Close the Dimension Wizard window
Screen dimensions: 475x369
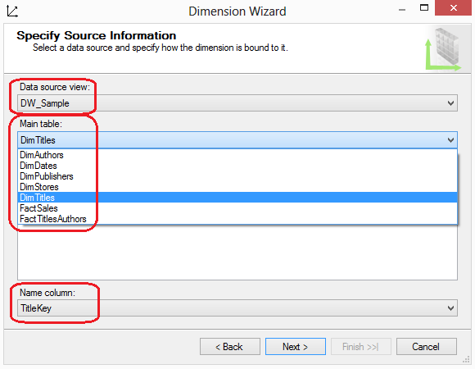tap(453, 8)
